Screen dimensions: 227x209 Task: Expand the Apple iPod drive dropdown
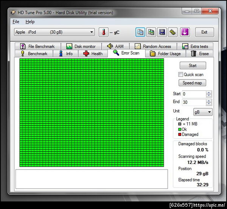point(54,32)
